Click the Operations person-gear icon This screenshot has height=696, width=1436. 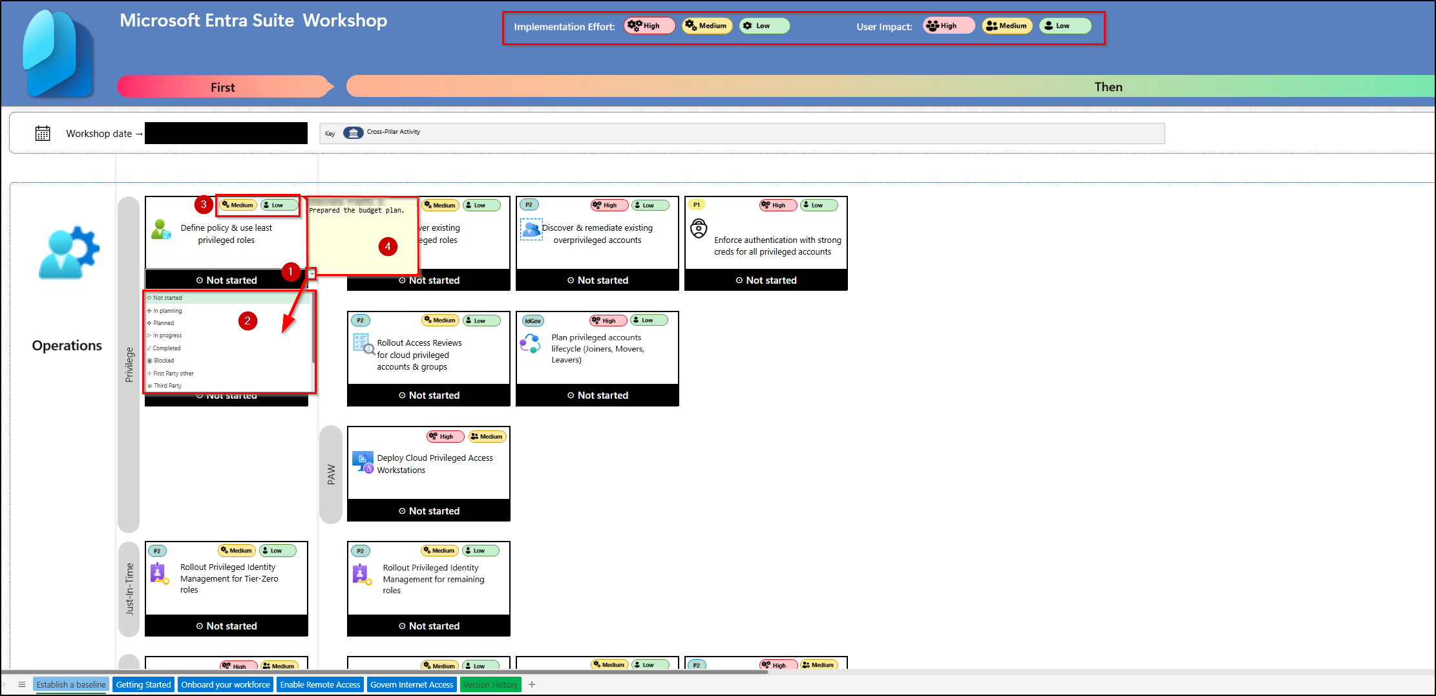click(69, 253)
